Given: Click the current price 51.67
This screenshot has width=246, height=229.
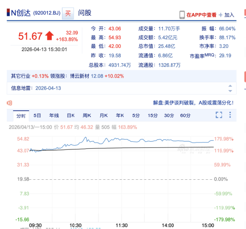Looking at the screenshot, I should [x=30, y=36].
